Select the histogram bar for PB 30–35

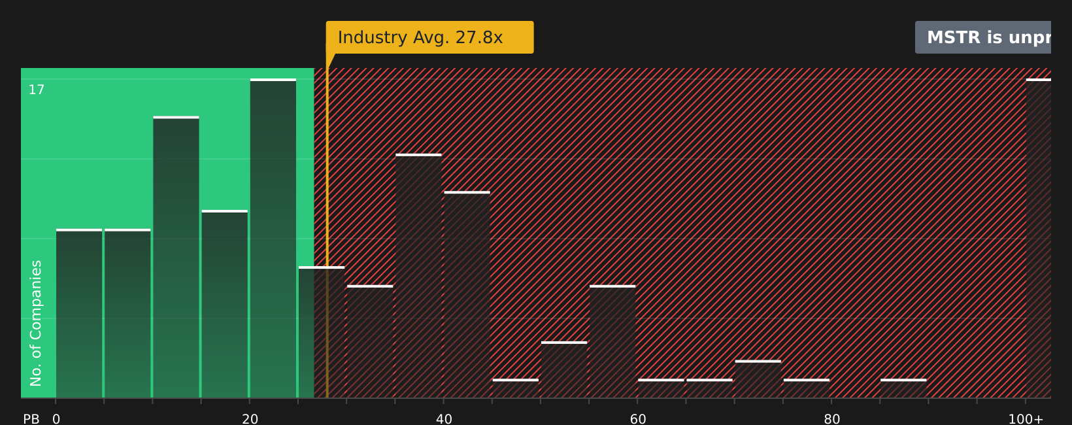tap(370, 341)
